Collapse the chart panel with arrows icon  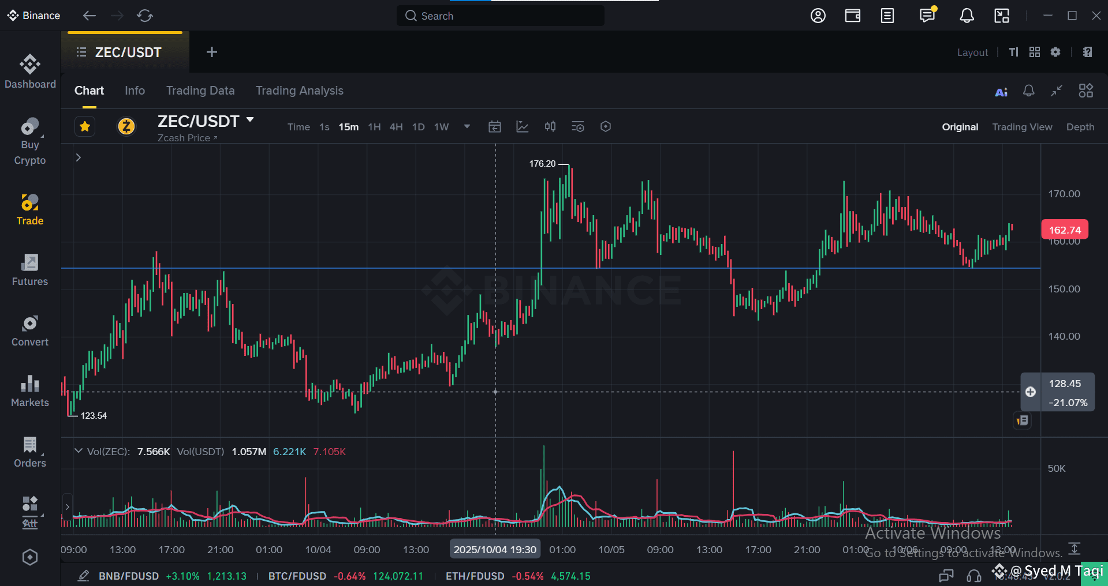click(x=1057, y=91)
